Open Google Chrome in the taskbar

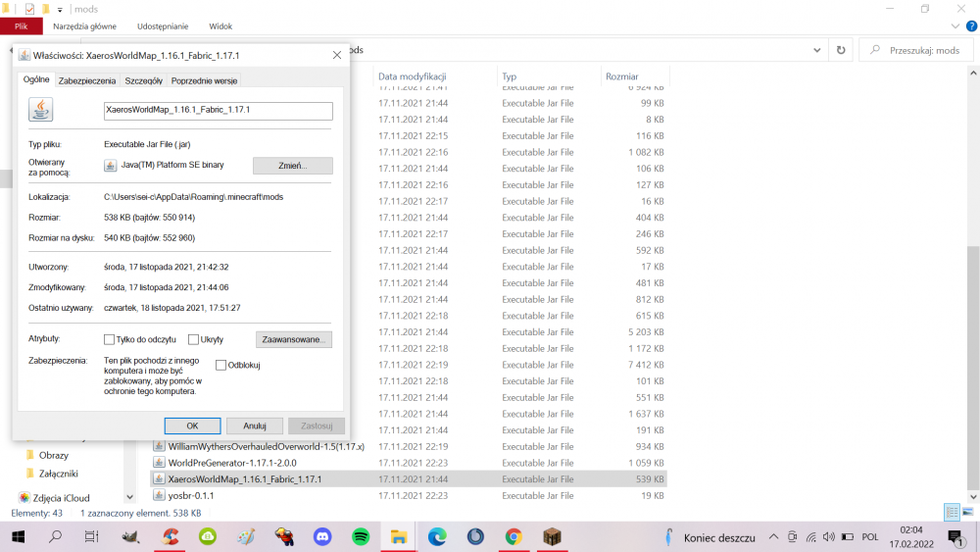click(514, 536)
